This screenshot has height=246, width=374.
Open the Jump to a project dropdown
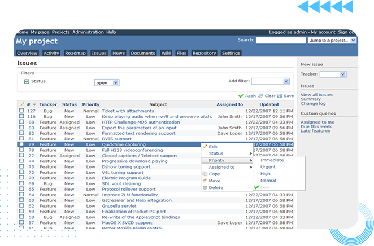click(332, 41)
